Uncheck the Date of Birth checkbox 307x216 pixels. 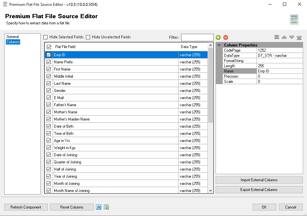(x=49, y=126)
